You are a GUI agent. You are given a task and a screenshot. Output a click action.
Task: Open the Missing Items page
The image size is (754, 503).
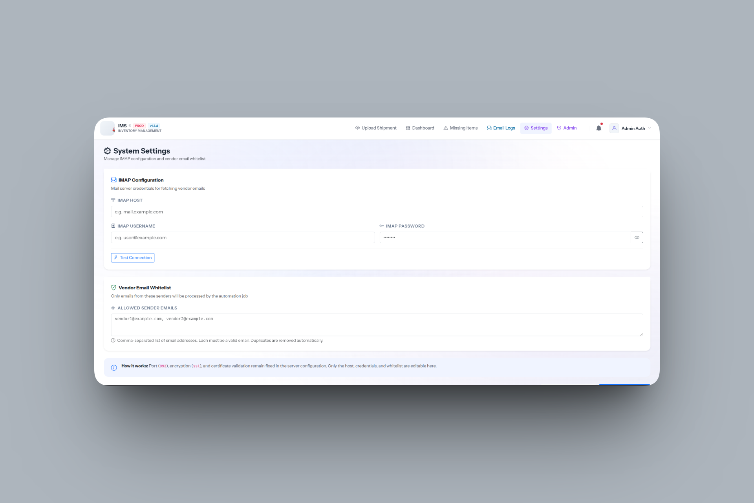click(461, 128)
